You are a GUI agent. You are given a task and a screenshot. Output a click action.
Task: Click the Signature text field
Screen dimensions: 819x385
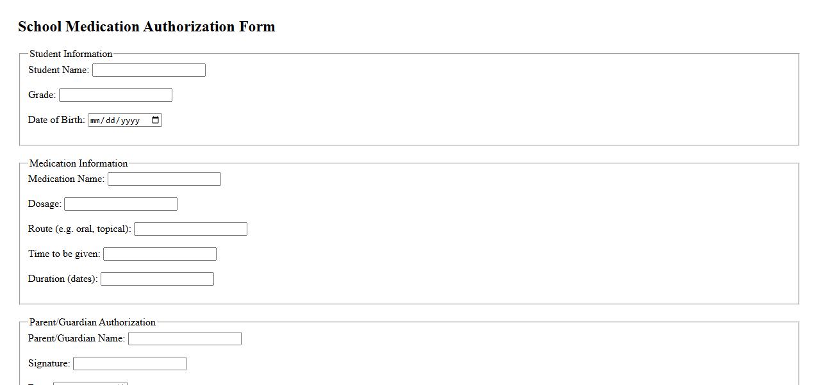coord(129,364)
